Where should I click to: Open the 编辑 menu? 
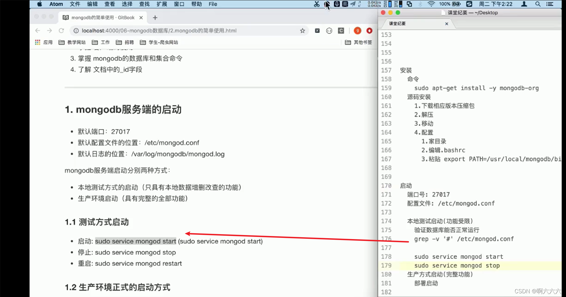click(92, 4)
